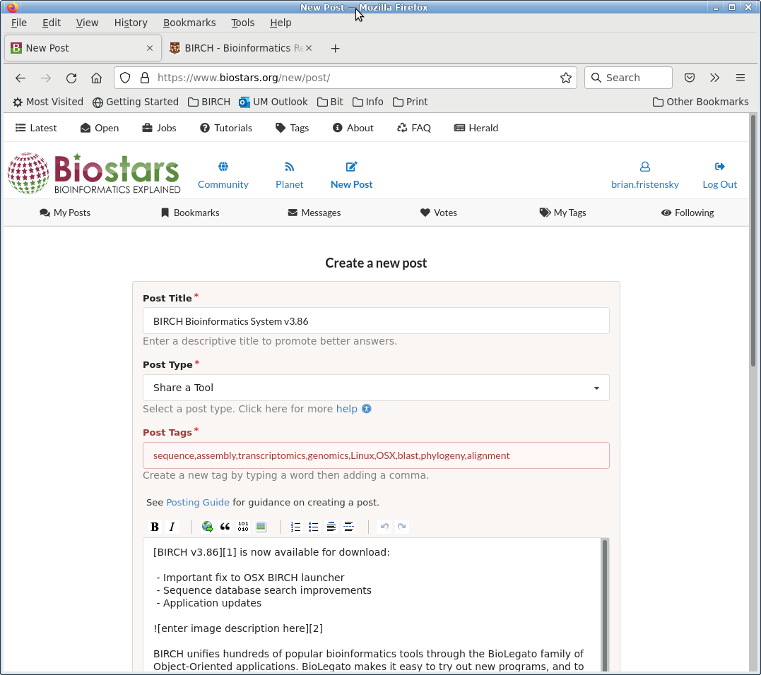Insert an image with the picture icon
This screenshot has height=675, width=761.
click(261, 527)
